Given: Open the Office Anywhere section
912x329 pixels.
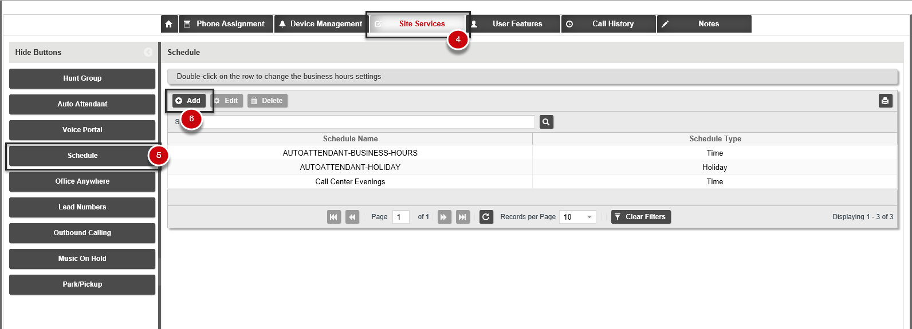Looking at the screenshot, I should pos(82,181).
